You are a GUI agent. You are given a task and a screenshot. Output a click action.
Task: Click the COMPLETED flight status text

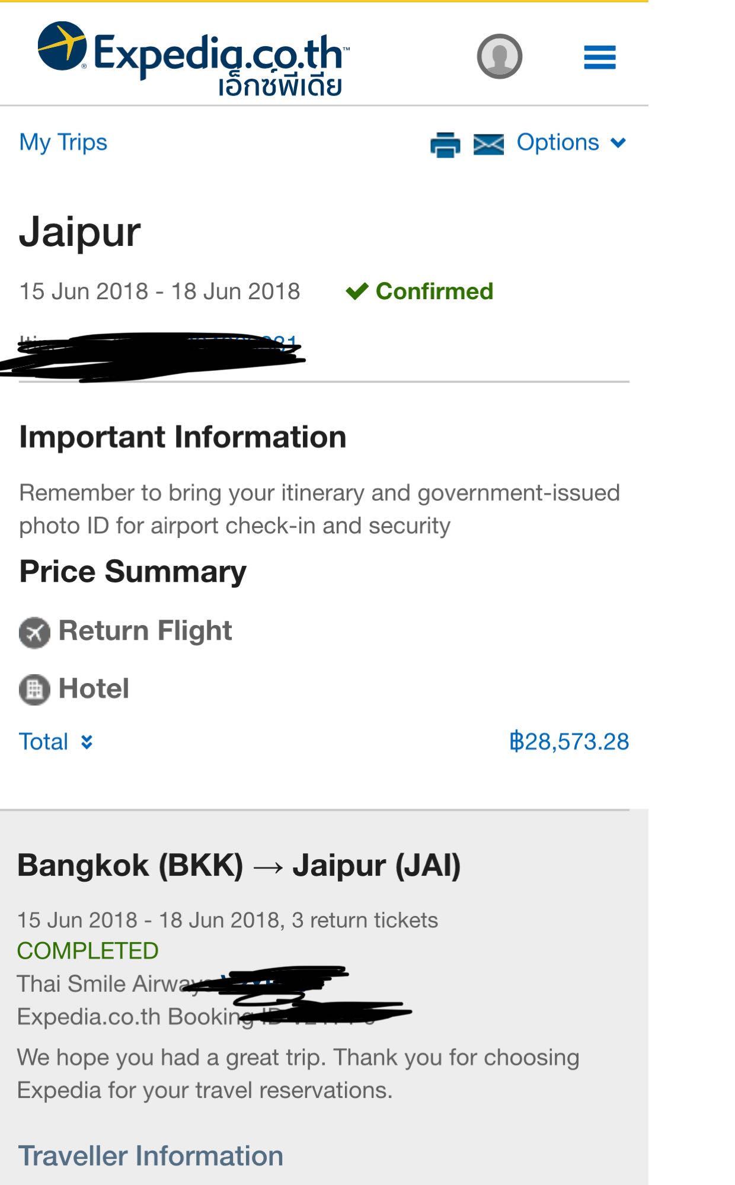coord(88,951)
